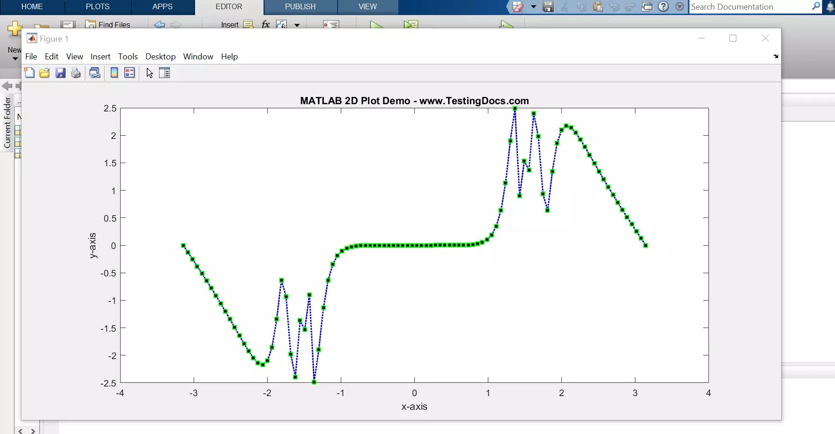Open the Property Inspector icon in the figure toolbar

[x=164, y=73]
